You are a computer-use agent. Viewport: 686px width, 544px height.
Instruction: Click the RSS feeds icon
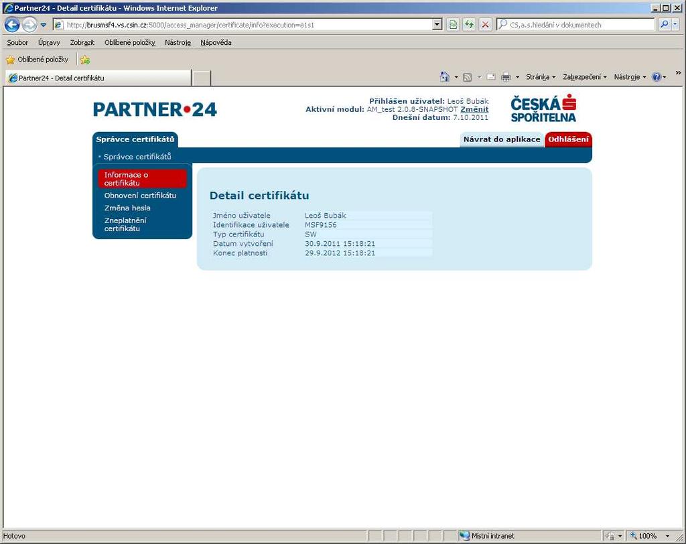(467, 77)
